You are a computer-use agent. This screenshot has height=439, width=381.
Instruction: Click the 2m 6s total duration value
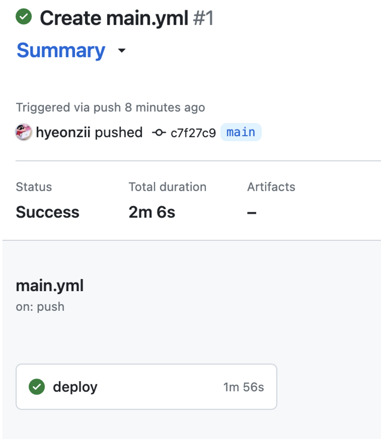152,212
